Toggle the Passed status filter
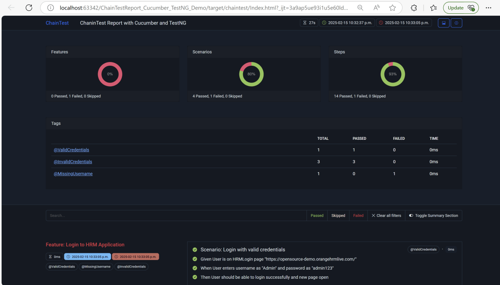The width and height of the screenshot is (500, 285). tap(317, 216)
